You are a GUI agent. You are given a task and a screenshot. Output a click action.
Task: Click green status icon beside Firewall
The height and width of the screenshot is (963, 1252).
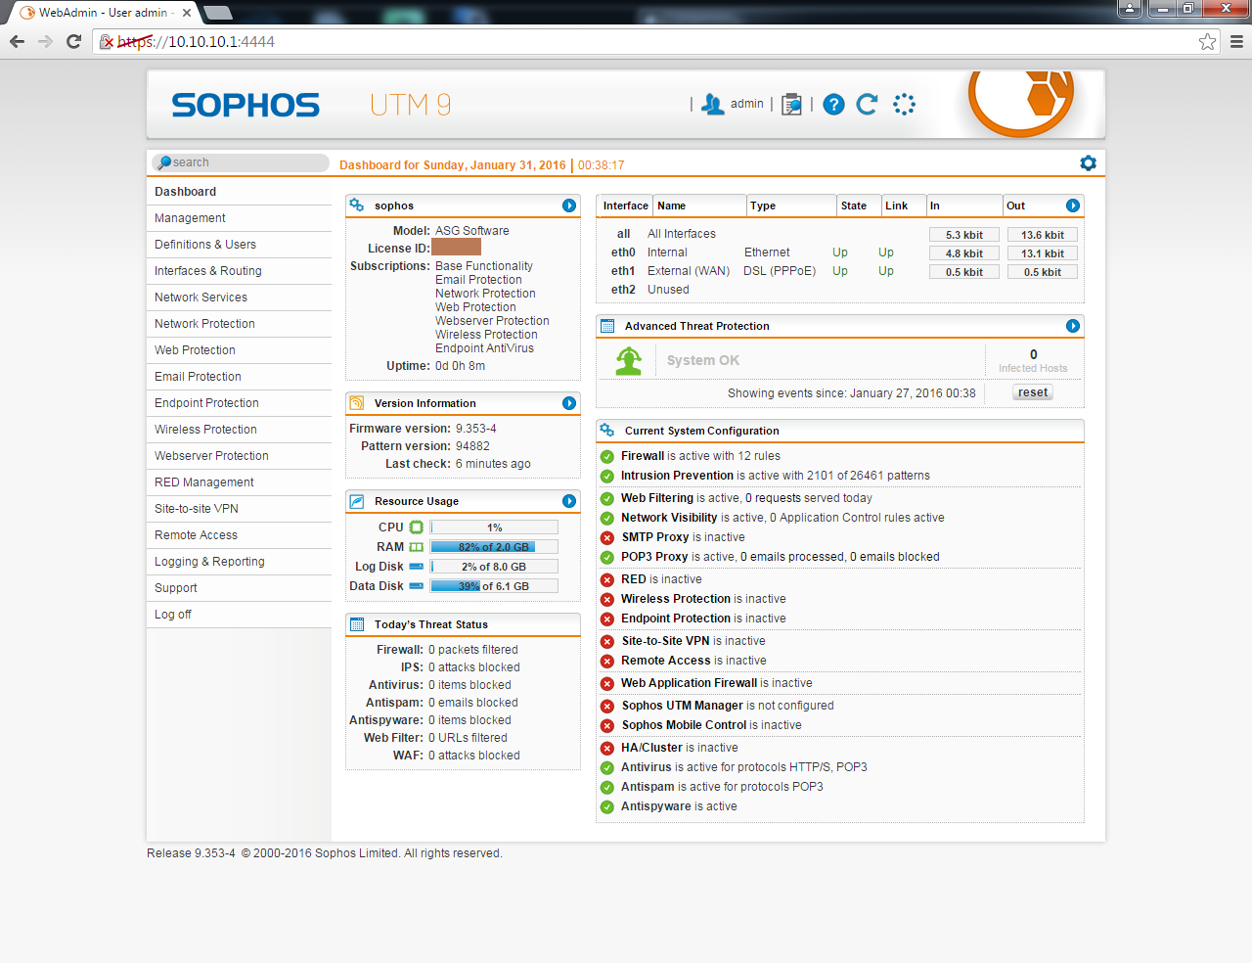pos(607,456)
